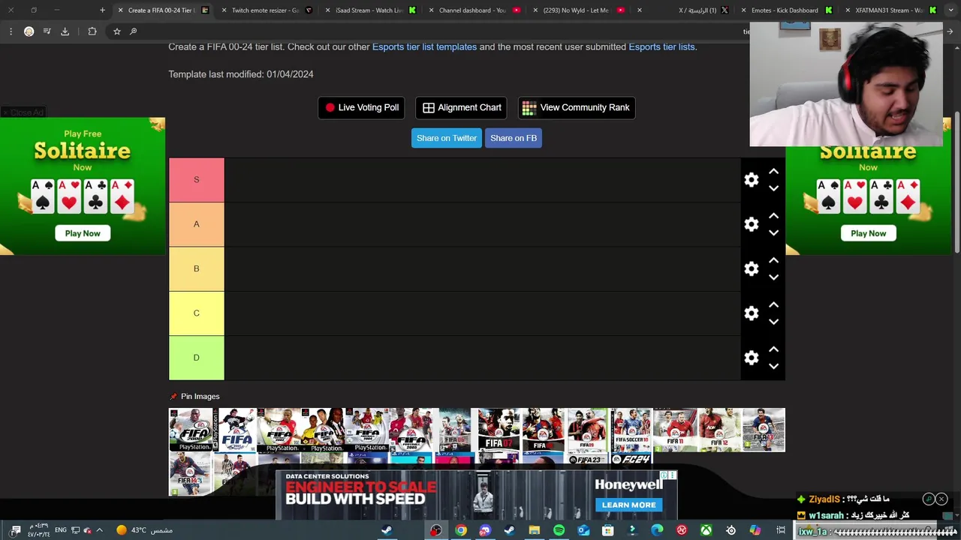961x540 pixels.
Task: Select the FIFA 13 cover image
Action: 764,430
